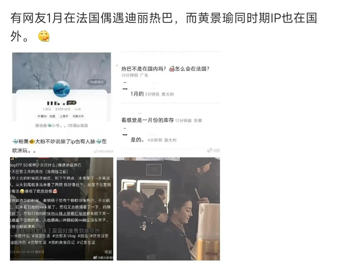Image resolution: width=337 pixels, height=263 pixels.
Task: Click the crying emoji in the comment
Action: click(172, 69)
